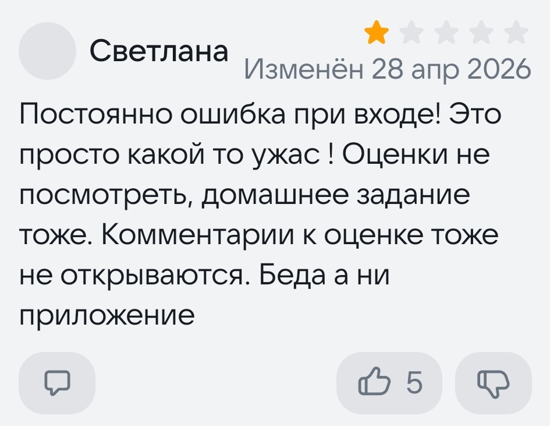Click the words 'домашнее задание' in review

click(x=336, y=195)
